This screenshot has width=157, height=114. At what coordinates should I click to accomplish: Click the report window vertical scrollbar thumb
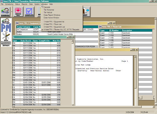coord(135,73)
